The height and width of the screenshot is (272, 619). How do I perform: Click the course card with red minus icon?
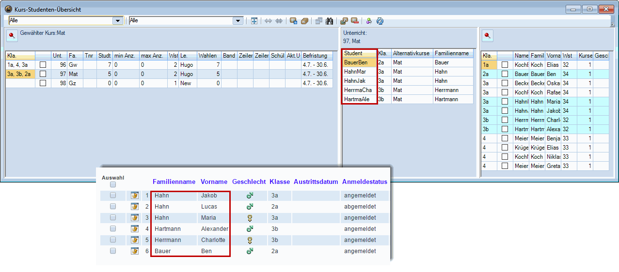pyautogui.click(x=354, y=21)
